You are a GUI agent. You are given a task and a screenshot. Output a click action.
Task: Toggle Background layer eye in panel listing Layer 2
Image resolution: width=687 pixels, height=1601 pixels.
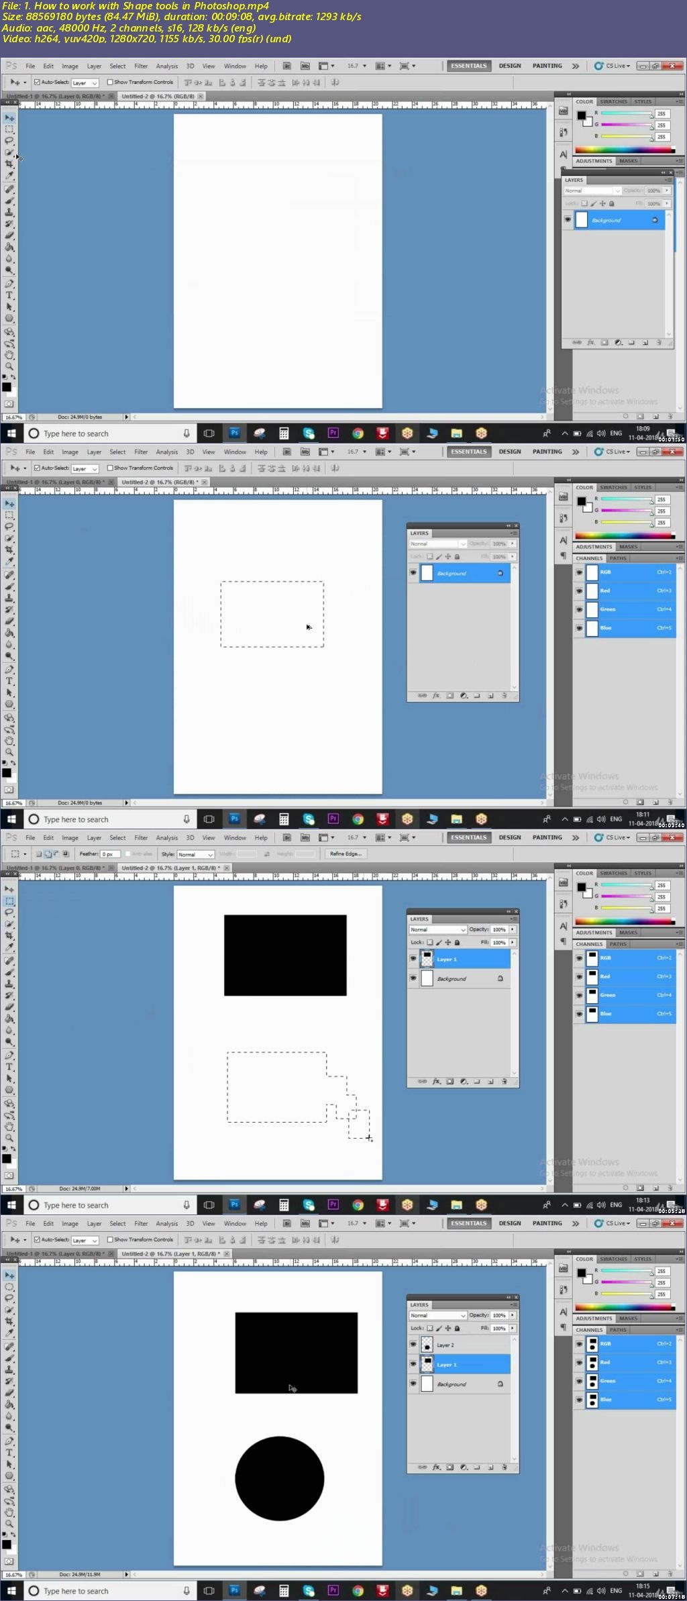[413, 1383]
